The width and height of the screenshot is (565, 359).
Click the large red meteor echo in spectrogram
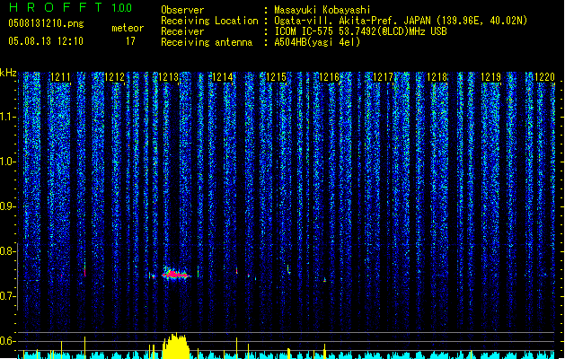(176, 275)
